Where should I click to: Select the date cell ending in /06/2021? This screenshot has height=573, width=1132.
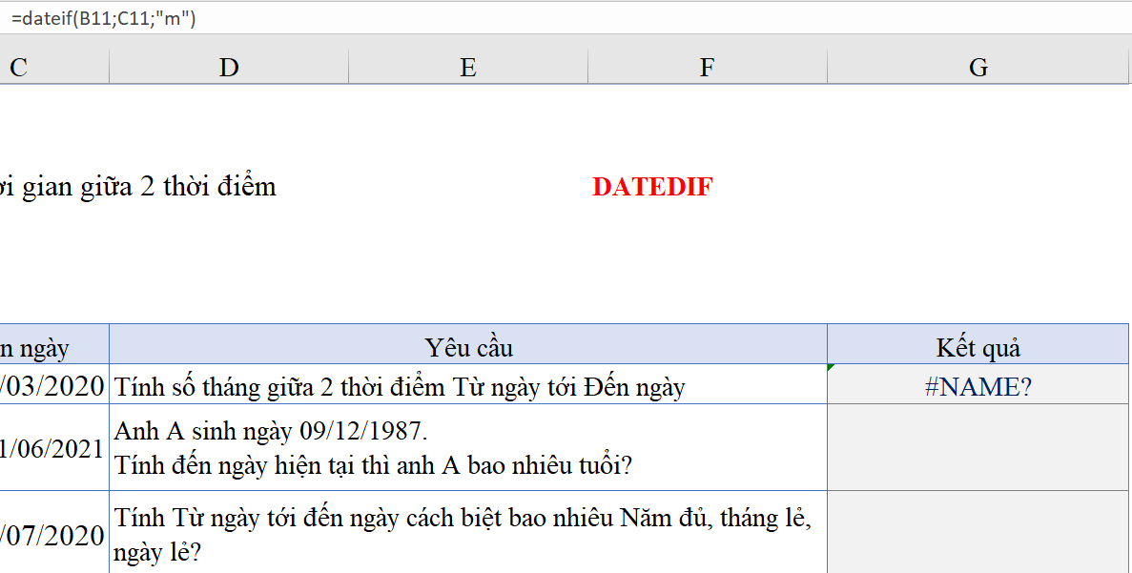54,447
